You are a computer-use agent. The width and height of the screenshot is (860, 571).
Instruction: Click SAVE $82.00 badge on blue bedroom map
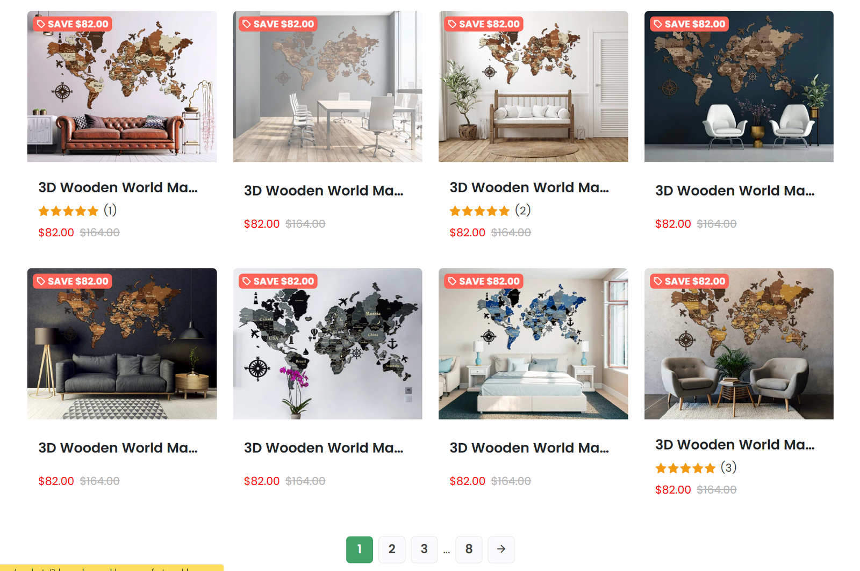click(x=484, y=281)
